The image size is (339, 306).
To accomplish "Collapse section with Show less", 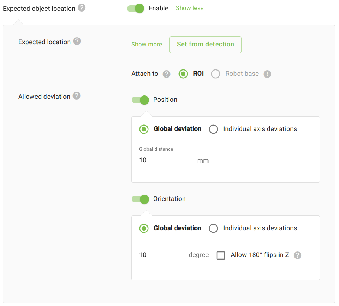I will (x=190, y=8).
